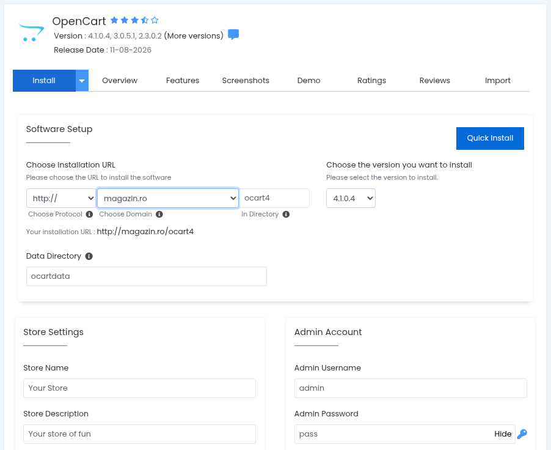Click Hide in the Admin Password field
The width and height of the screenshot is (551, 450).
point(503,434)
